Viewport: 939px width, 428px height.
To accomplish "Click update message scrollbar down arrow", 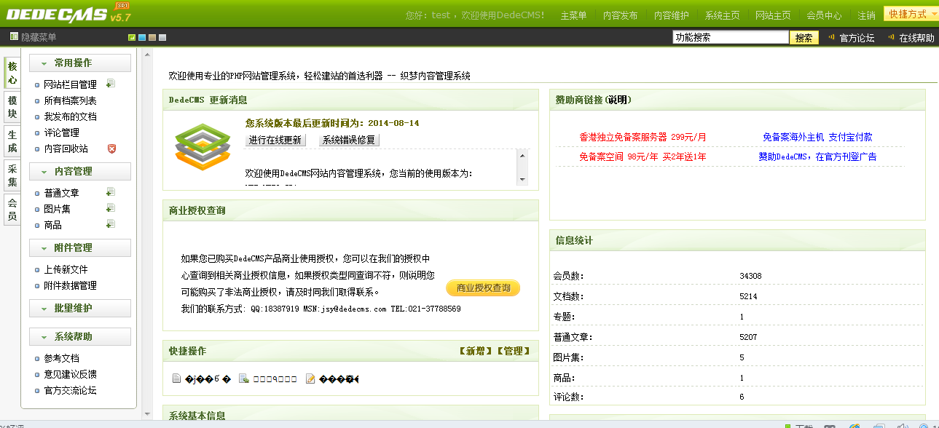I will click(522, 179).
